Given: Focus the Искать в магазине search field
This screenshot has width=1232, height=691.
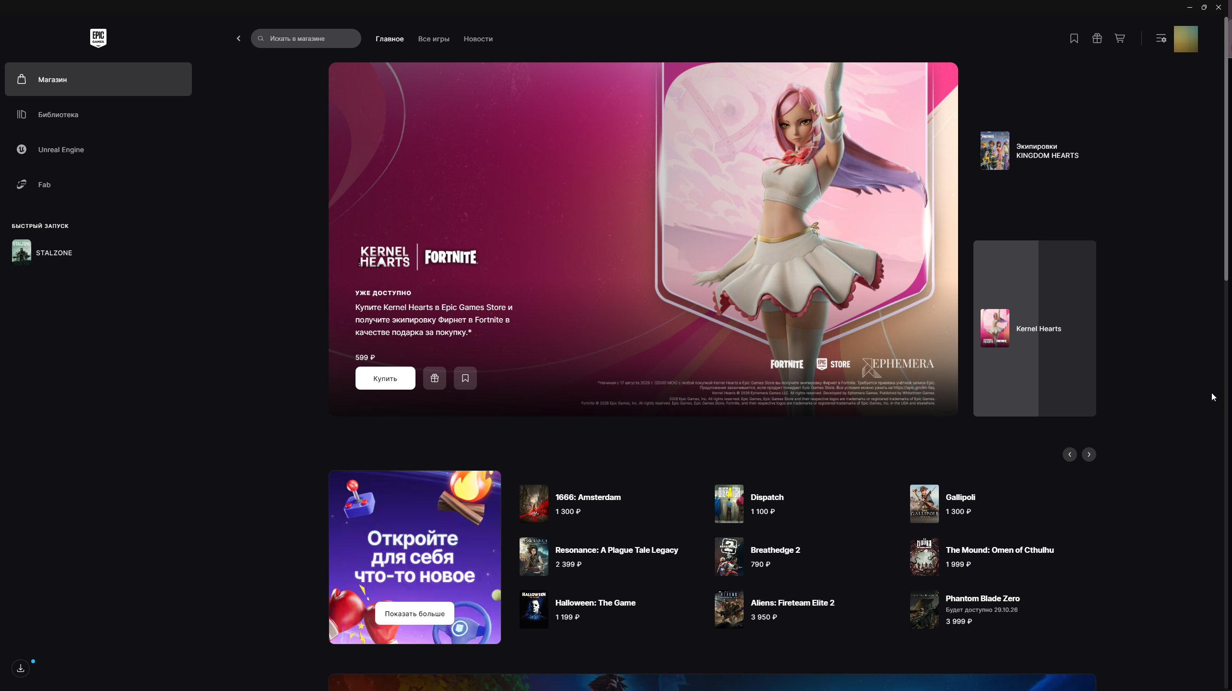Looking at the screenshot, I should click(306, 38).
